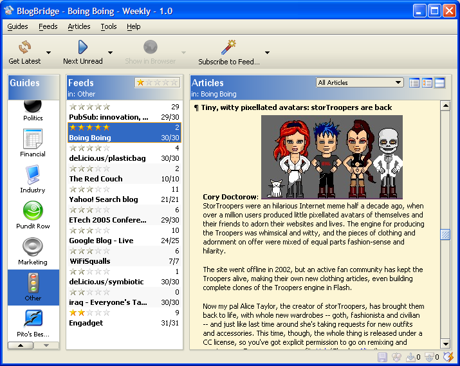Click articles scrollbar down arrow

tap(445, 343)
